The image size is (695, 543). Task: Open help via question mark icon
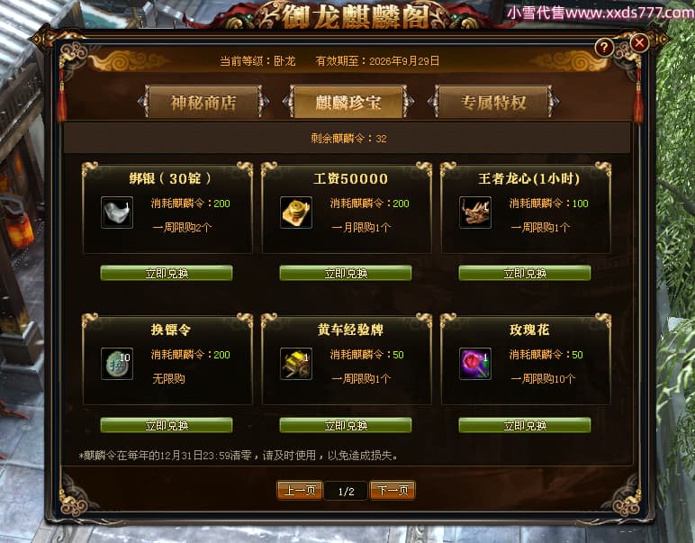tap(604, 47)
